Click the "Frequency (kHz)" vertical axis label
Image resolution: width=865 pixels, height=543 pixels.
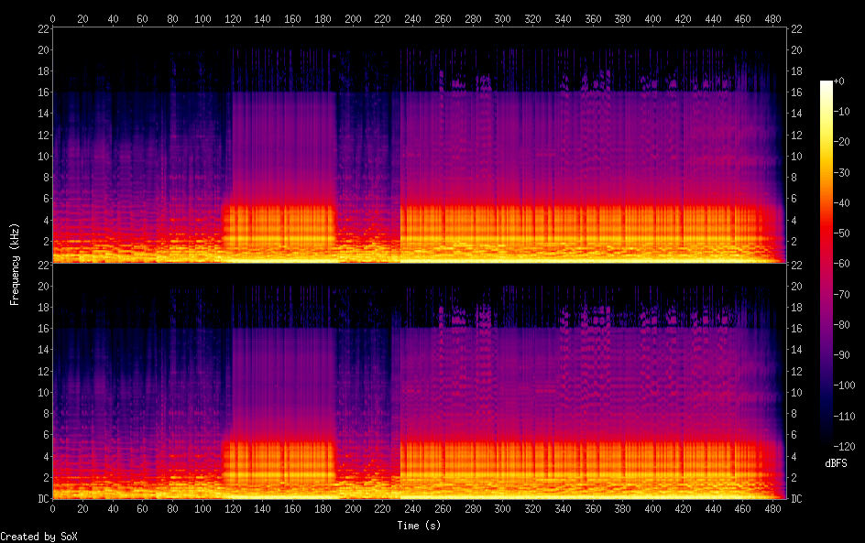click(x=15, y=264)
